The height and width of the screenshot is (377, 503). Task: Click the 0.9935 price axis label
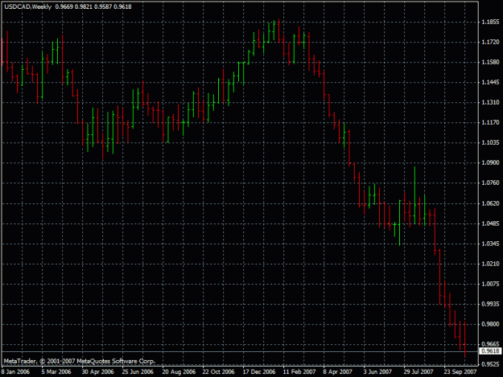[x=490, y=304]
